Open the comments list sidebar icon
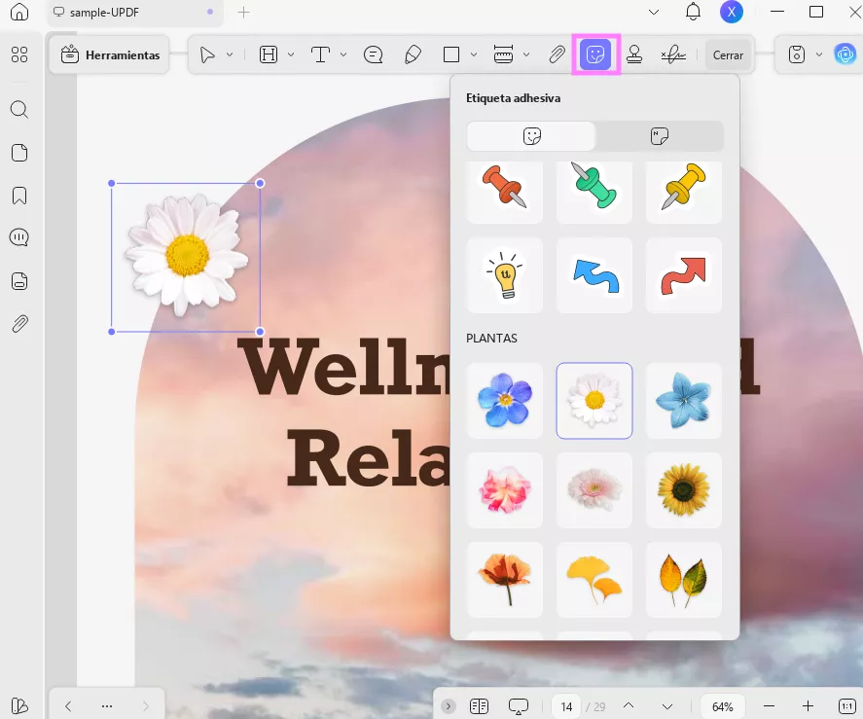Viewport: 863px width, 719px height. [x=19, y=237]
